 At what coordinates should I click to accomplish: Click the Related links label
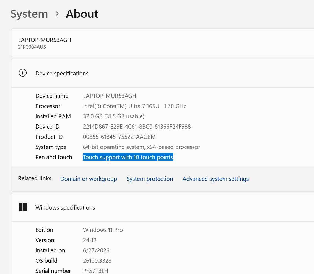[x=35, y=178]
